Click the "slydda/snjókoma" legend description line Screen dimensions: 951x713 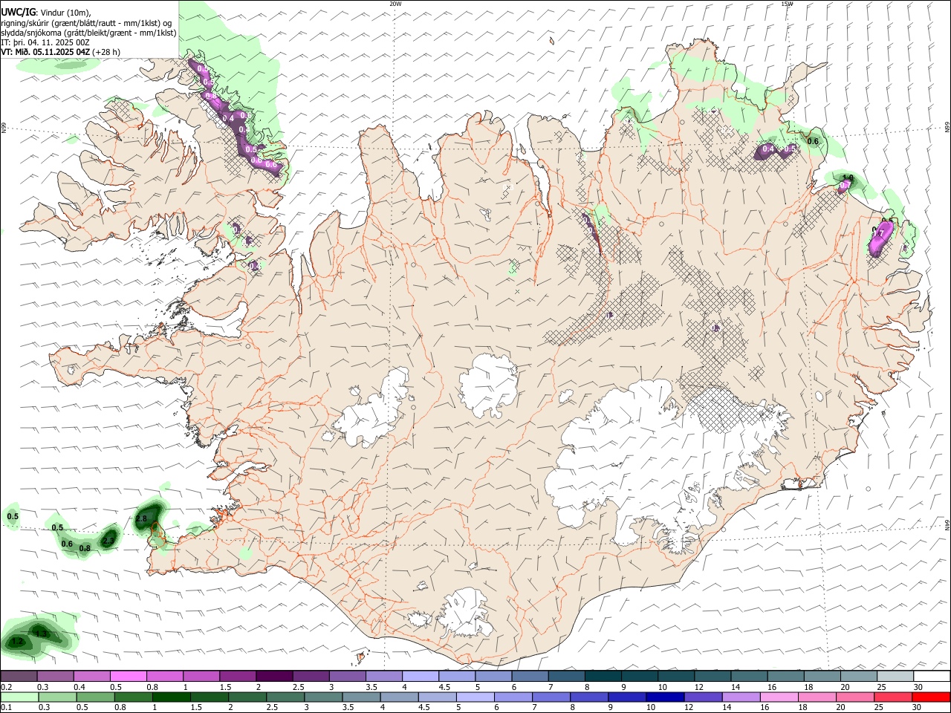click(x=88, y=33)
